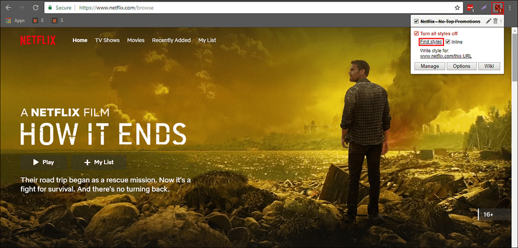Image resolution: width=518 pixels, height=248 pixels.
Task: Reload the Netflix page
Action: coord(35,7)
